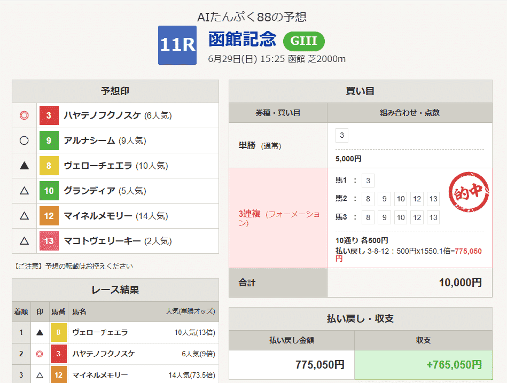Click the green number 9 badge beside アルナシーム
Screen dimensions: 507x383
49,140
